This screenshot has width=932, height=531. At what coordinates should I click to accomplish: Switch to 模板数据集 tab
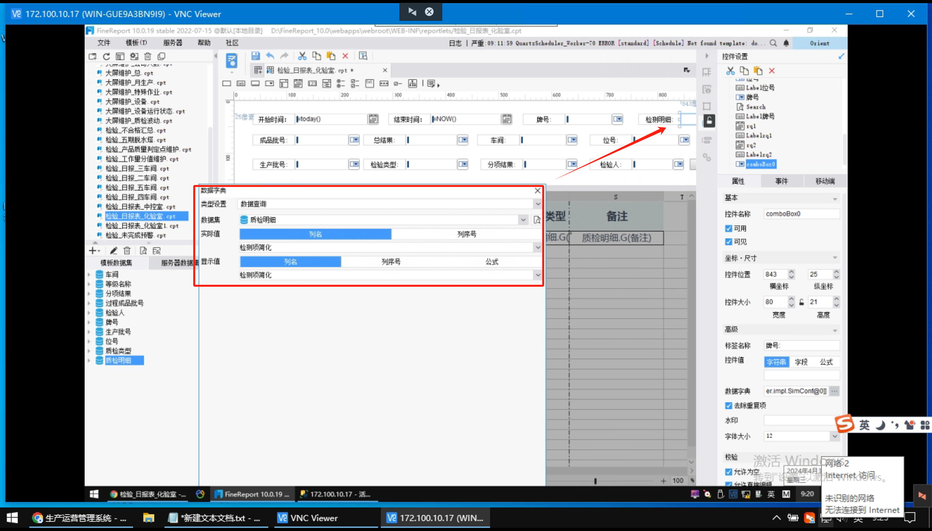(116, 262)
